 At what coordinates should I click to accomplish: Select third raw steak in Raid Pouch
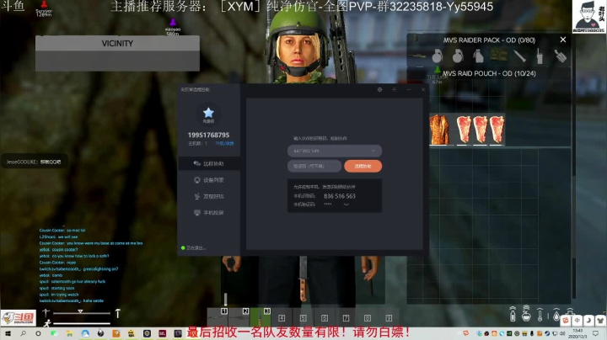(497, 130)
